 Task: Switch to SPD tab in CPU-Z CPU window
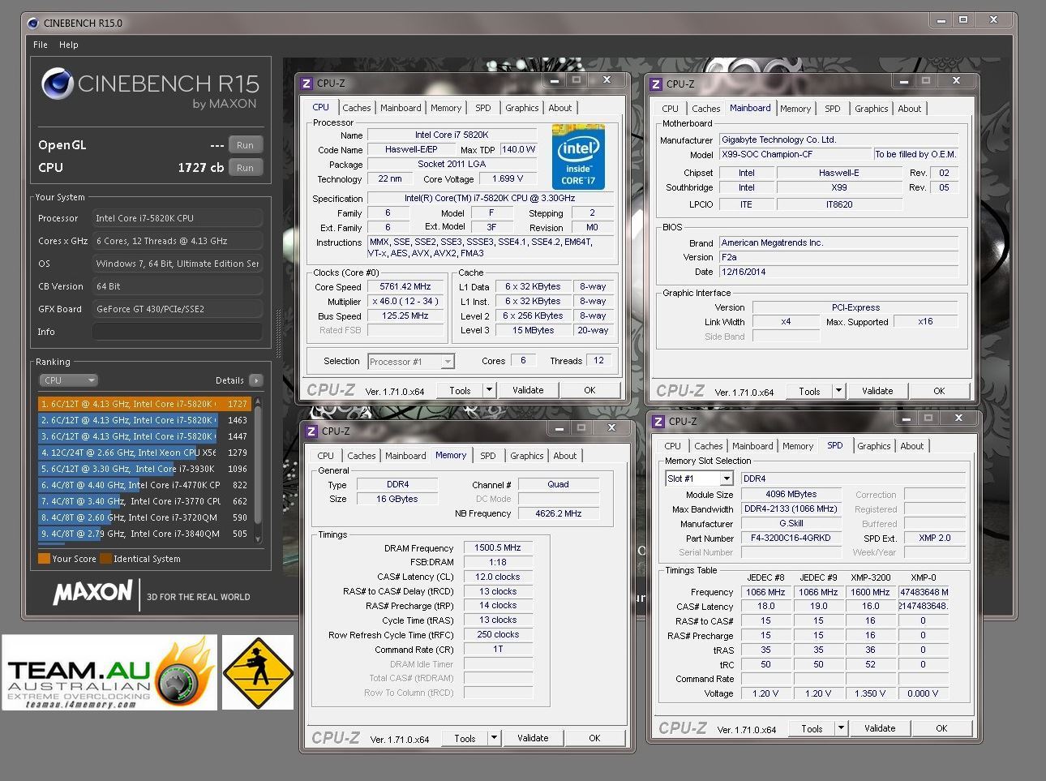tap(483, 108)
